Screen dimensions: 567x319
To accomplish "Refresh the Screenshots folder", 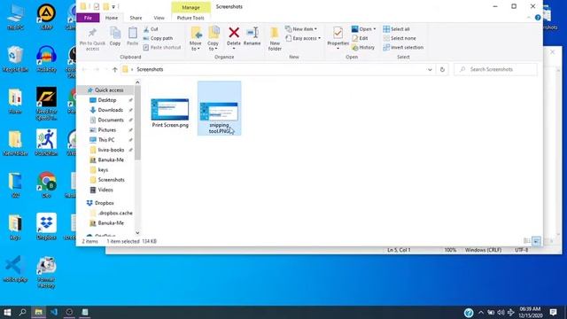I will 442,69.
